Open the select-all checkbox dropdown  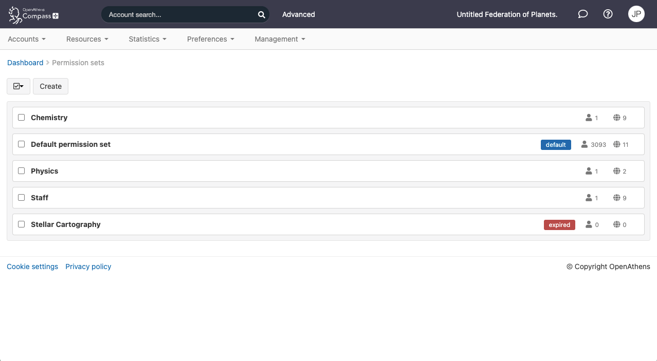coord(19,86)
